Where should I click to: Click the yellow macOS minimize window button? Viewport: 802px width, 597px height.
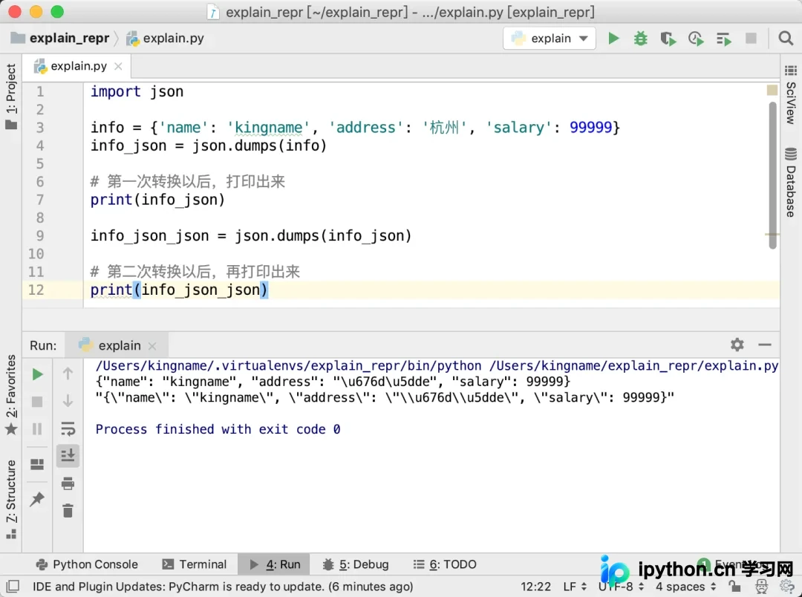36,12
